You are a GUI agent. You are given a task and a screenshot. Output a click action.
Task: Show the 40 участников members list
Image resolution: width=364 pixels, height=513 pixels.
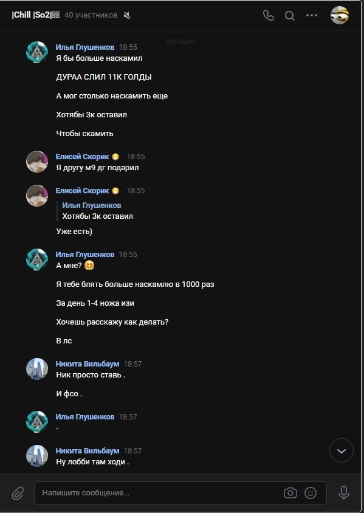(91, 15)
